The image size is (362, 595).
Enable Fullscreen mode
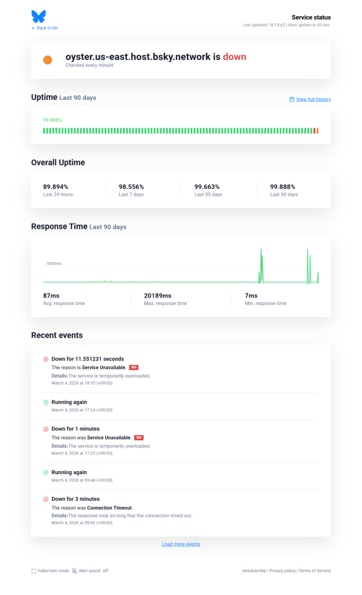point(53,571)
